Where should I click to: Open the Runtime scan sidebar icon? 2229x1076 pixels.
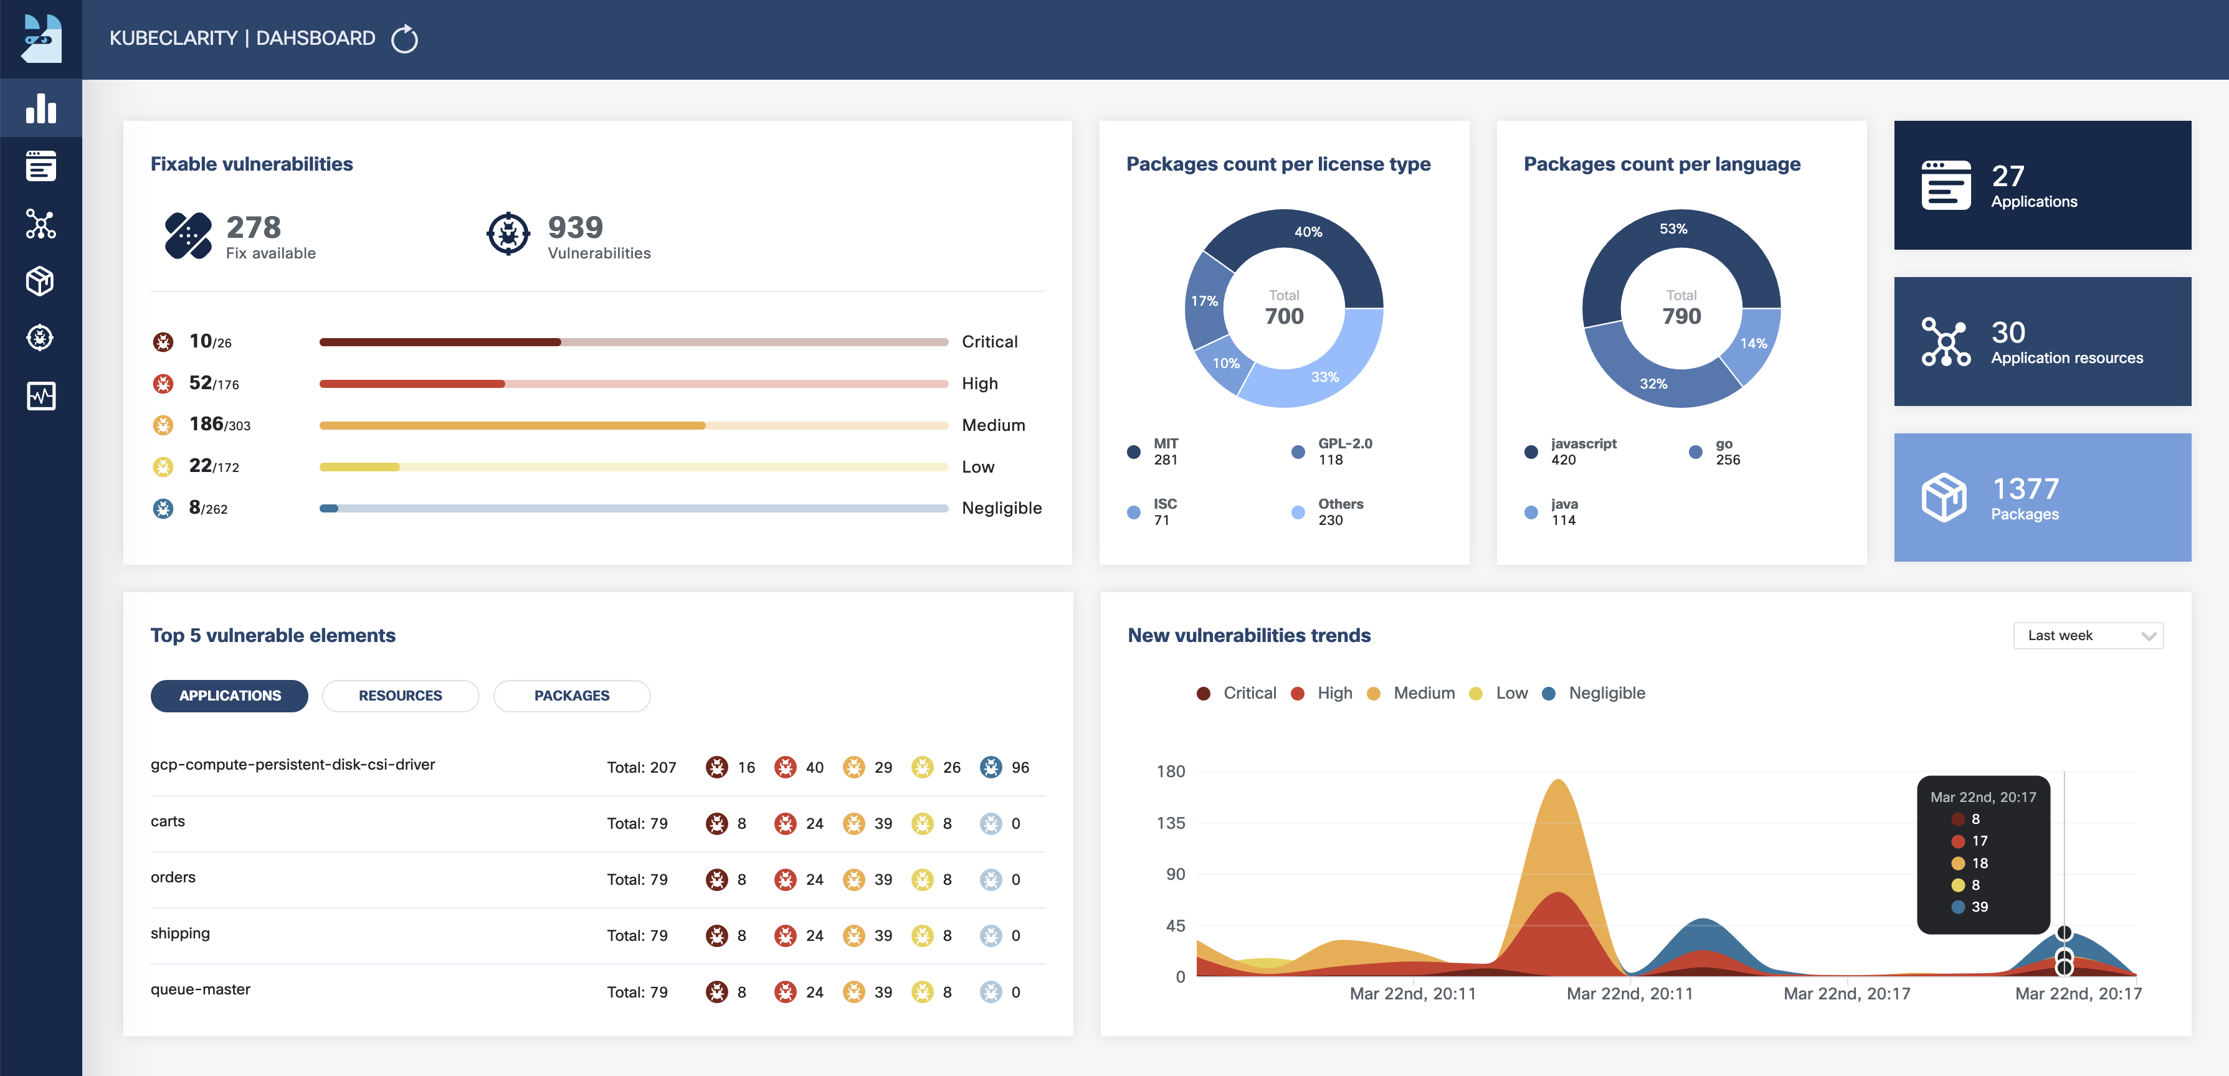(40, 395)
